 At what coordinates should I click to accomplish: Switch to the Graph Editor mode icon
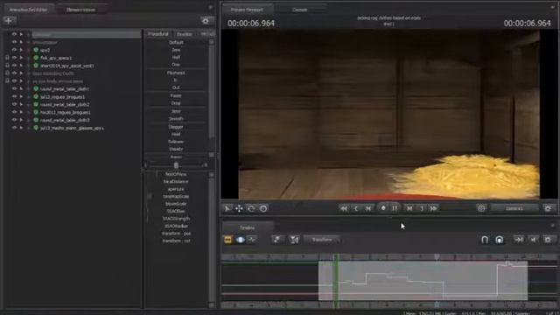point(252,240)
